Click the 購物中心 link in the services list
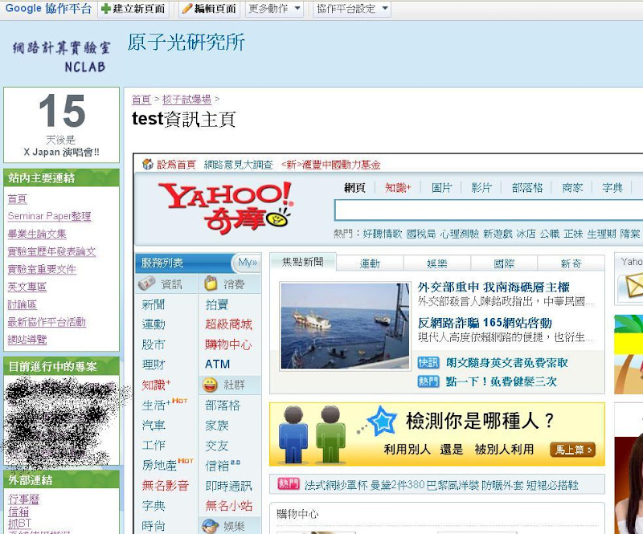The width and height of the screenshot is (643, 534). 228,344
